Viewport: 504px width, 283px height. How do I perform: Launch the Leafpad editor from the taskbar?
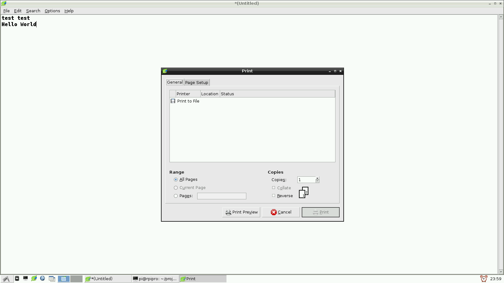[x=34, y=279]
